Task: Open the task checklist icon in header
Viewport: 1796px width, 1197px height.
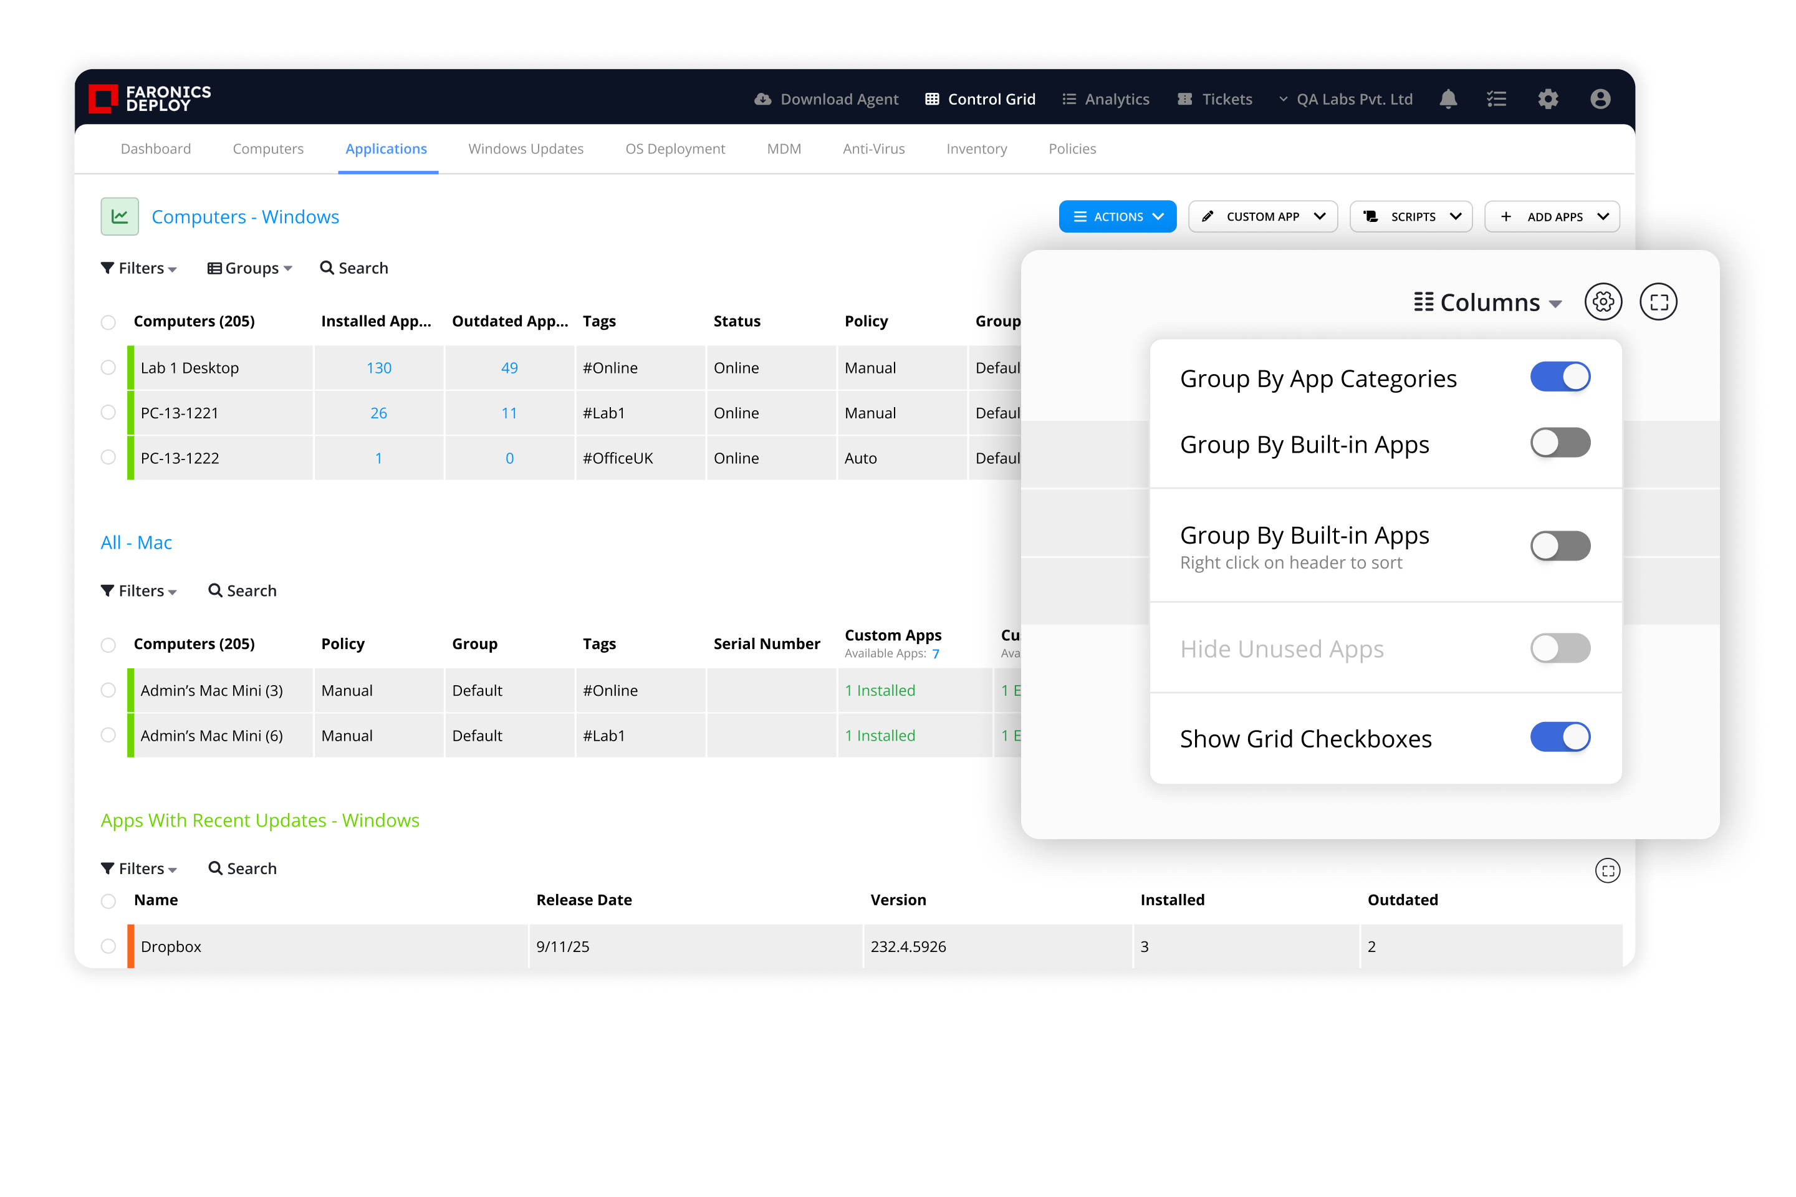Action: tap(1496, 99)
